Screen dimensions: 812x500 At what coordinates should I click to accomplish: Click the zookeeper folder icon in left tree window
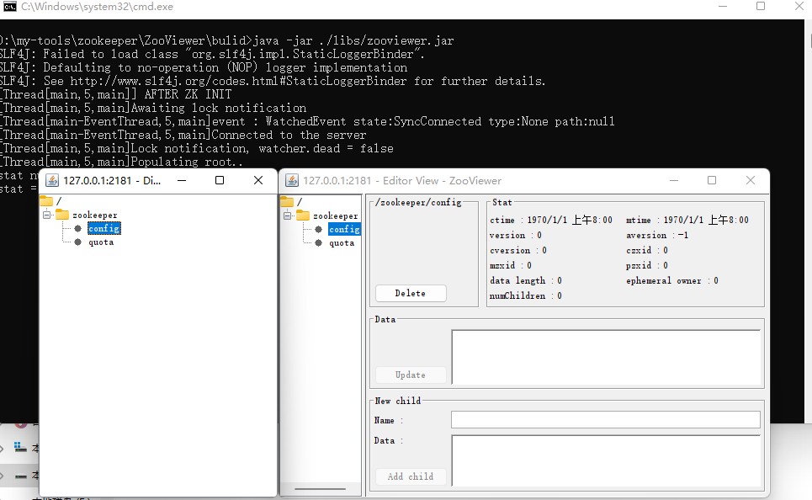(x=62, y=215)
